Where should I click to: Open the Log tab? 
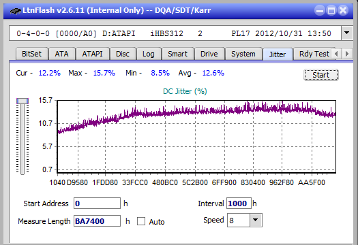pos(149,54)
